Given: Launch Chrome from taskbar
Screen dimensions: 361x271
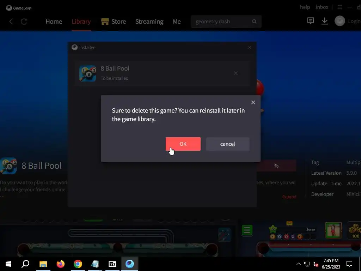Looking at the screenshot, I should pos(78,264).
